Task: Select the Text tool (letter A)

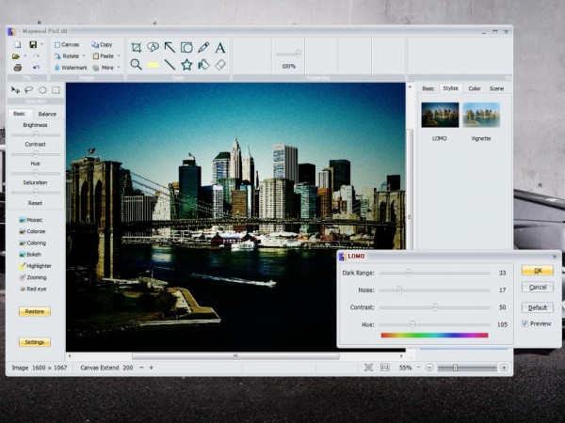Action: (220, 47)
